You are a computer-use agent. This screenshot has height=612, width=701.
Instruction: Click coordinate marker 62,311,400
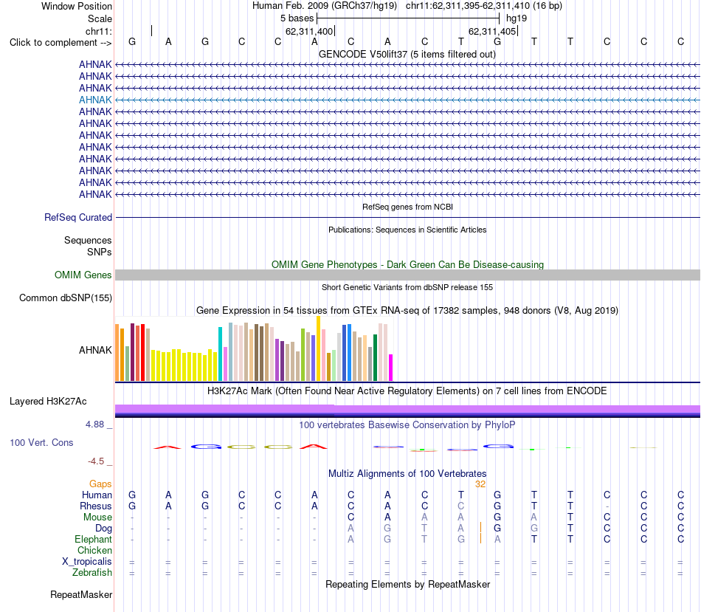pyautogui.click(x=309, y=31)
